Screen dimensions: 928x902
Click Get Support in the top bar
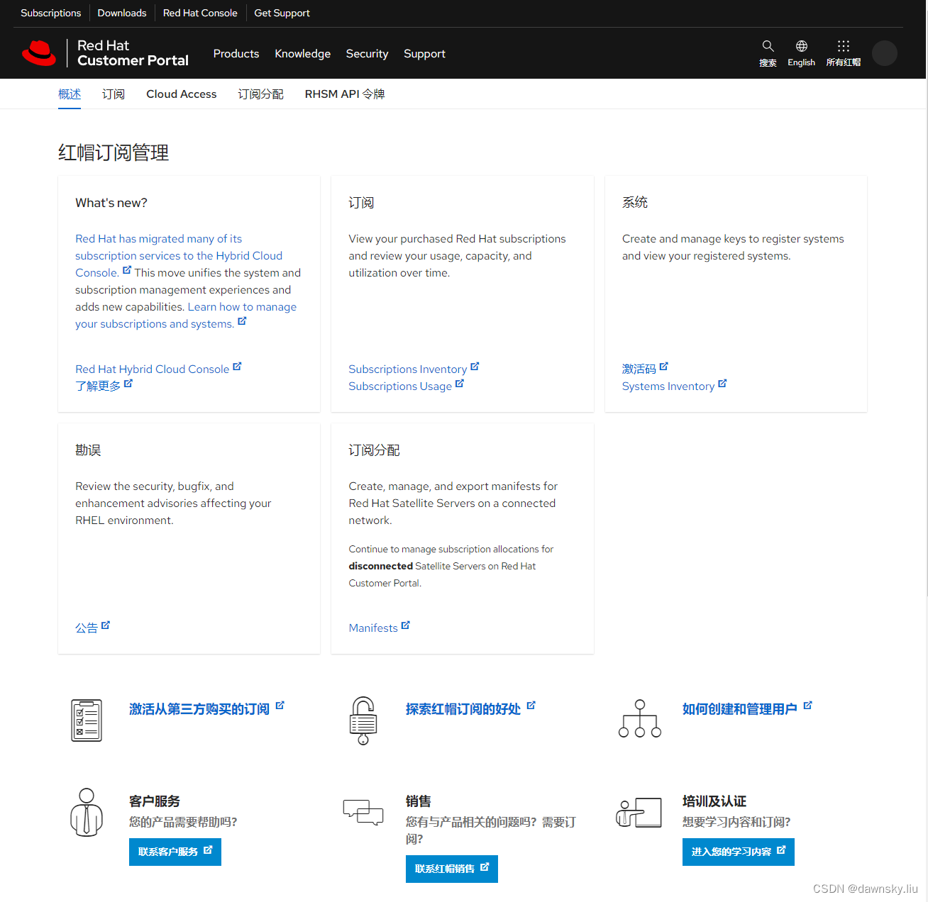tap(282, 13)
